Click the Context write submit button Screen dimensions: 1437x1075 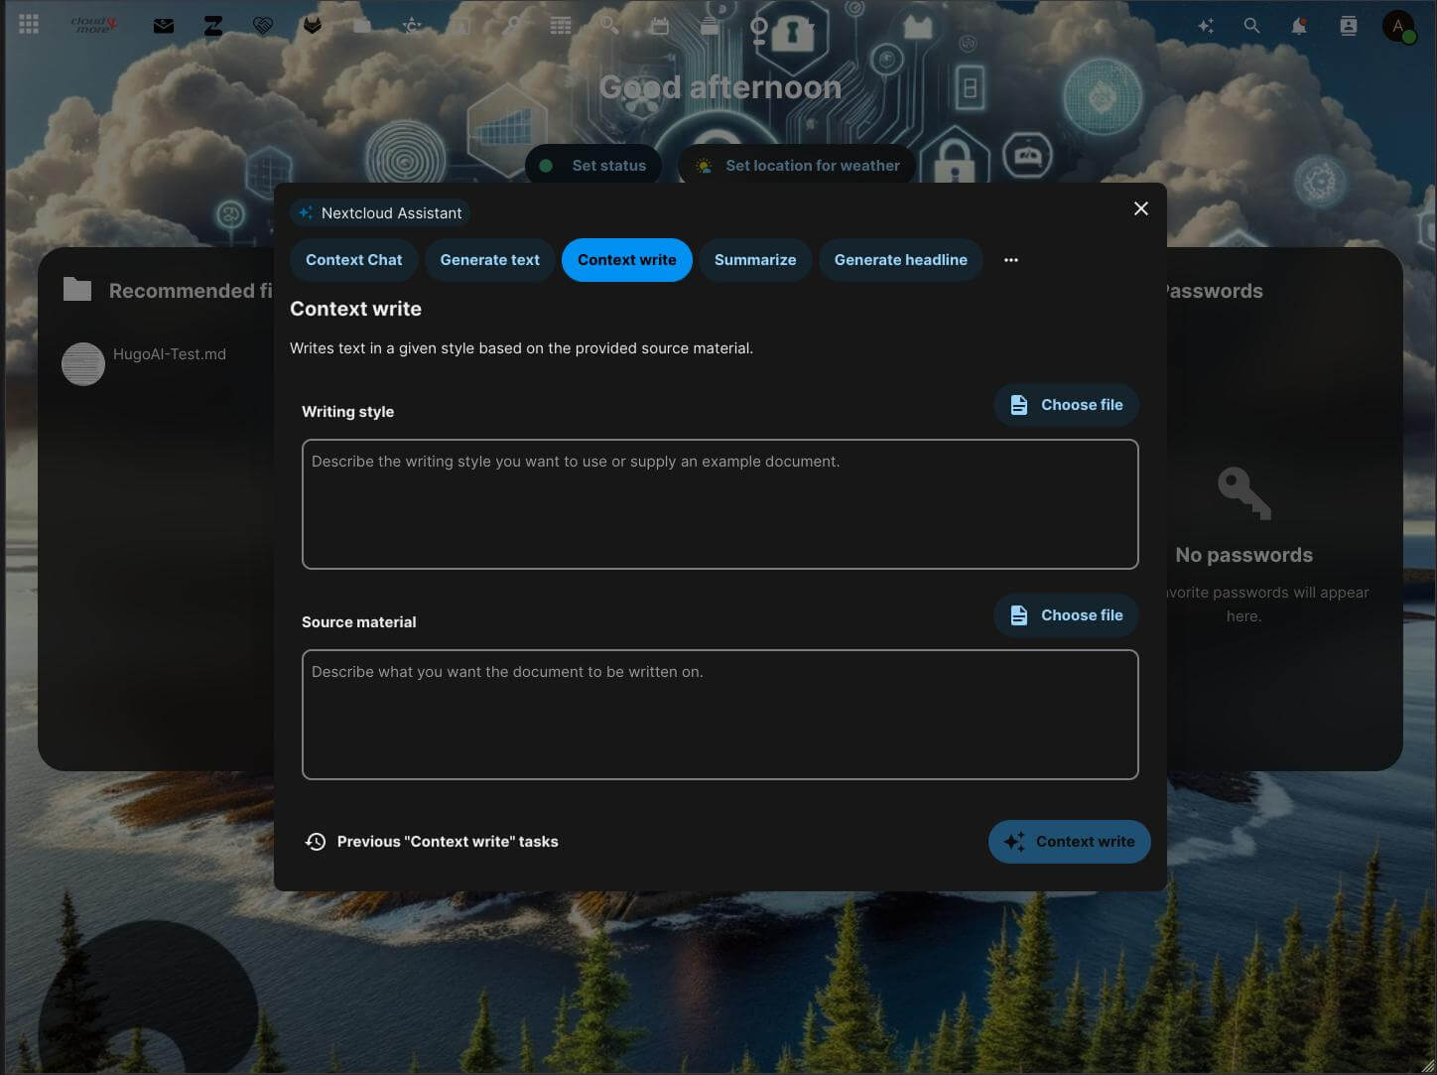tap(1070, 842)
